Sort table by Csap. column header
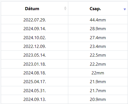Image resolution: width=128 pixels, height=104 pixels. (x=95, y=9)
